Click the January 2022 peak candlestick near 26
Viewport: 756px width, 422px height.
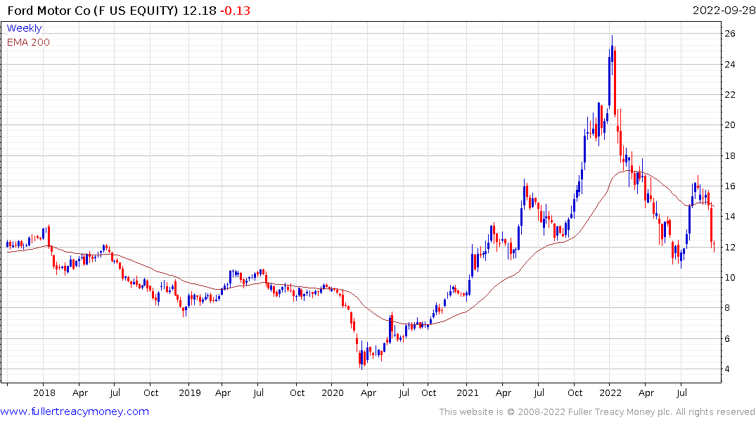pyautogui.click(x=613, y=54)
